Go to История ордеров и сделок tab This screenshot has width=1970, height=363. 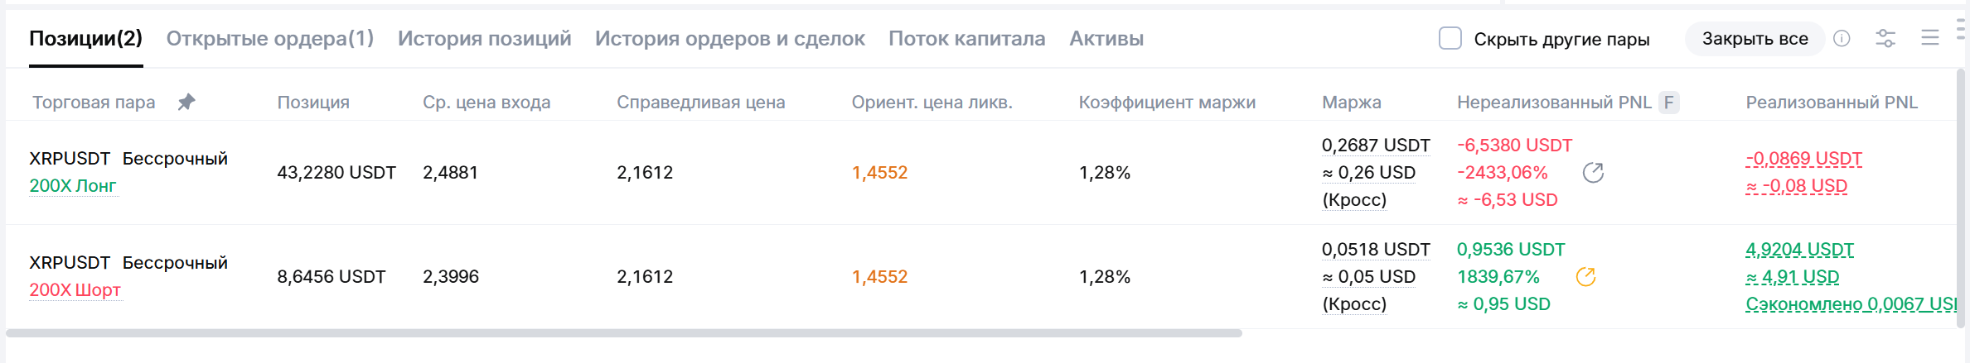pyautogui.click(x=729, y=39)
